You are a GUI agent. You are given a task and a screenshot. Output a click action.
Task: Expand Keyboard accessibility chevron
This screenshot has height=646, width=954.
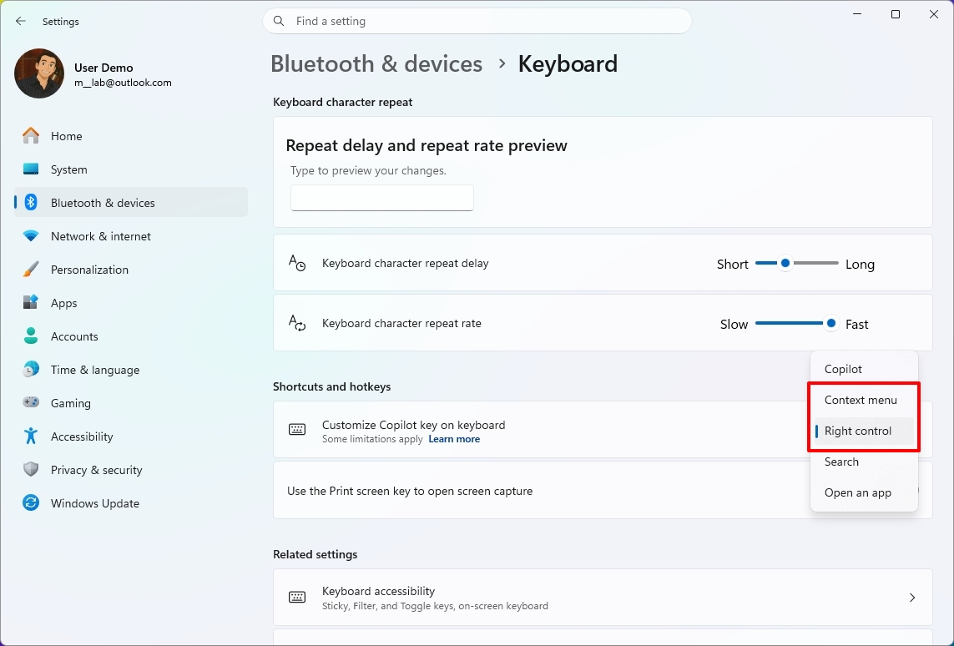click(x=912, y=598)
